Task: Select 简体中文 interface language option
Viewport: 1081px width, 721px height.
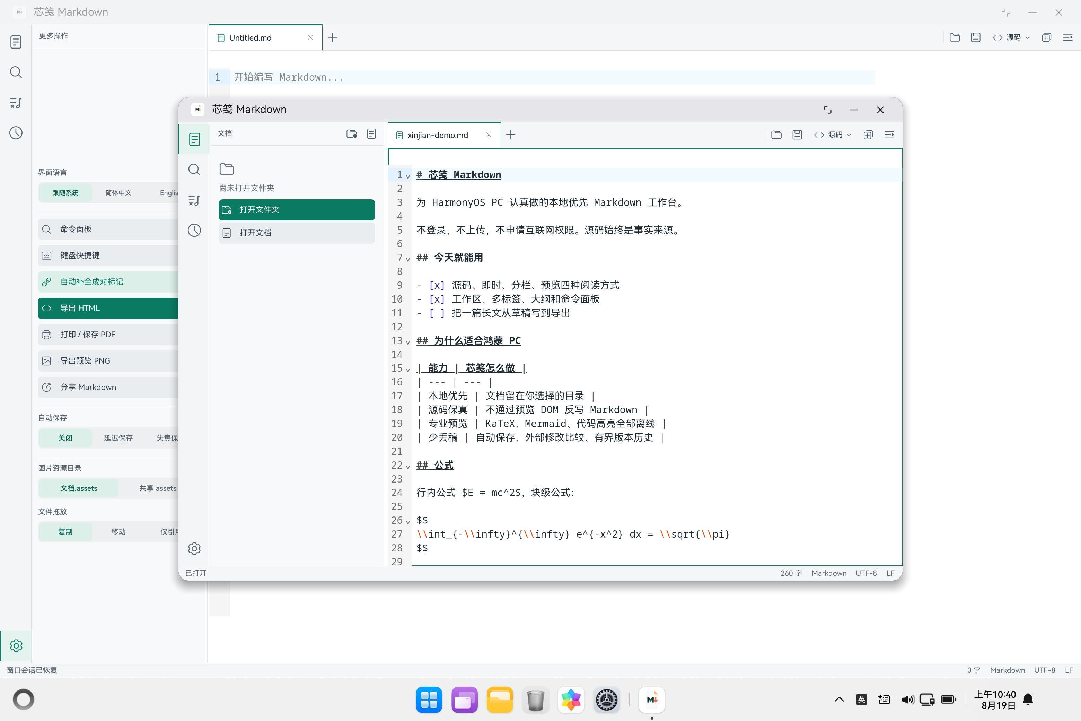Action: 118,193
